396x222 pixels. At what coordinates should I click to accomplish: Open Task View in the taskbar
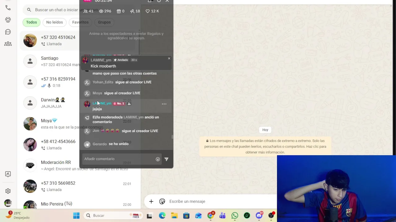click(149, 216)
